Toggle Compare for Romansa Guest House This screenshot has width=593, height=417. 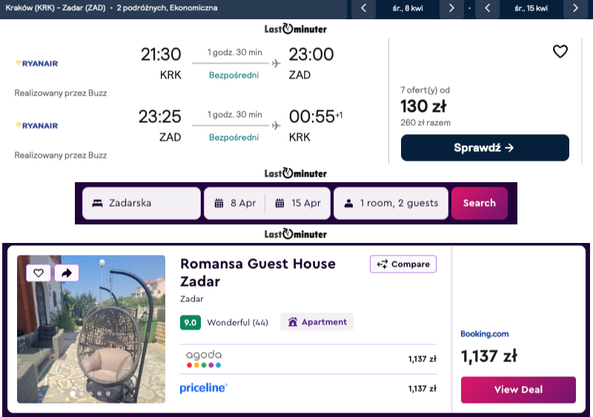[403, 264]
